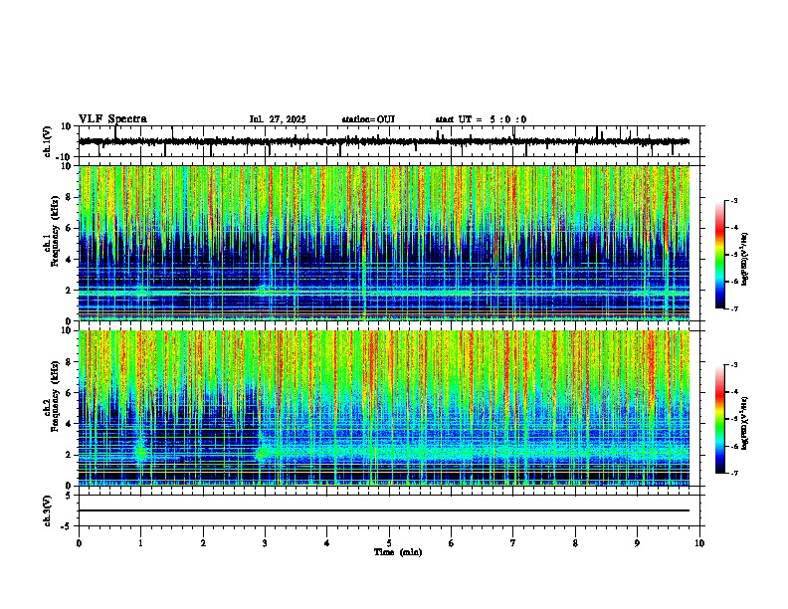This screenshot has height=609, width=788.
Task: Click the ch.3(V) axis label
Action: (48, 510)
